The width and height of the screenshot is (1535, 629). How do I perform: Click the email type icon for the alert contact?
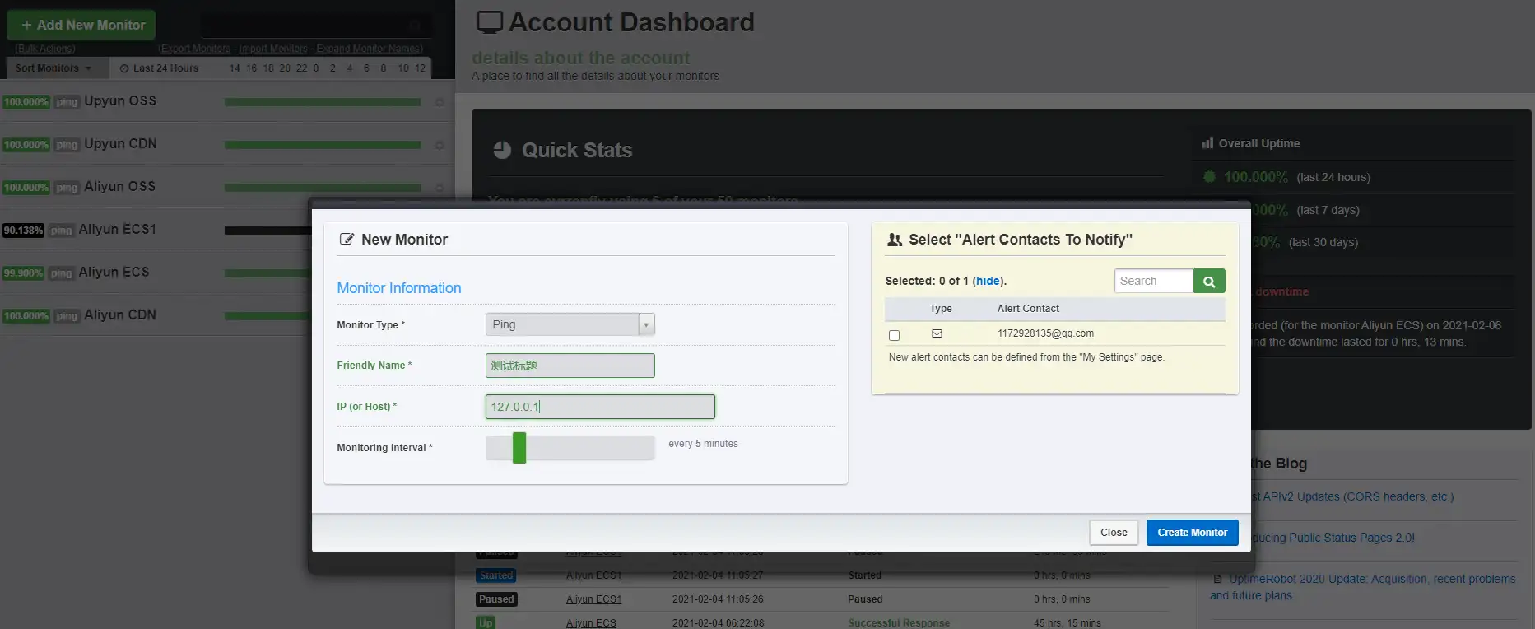(937, 333)
